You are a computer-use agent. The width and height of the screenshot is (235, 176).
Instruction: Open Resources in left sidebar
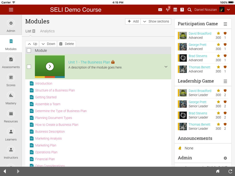[x=11, y=116]
